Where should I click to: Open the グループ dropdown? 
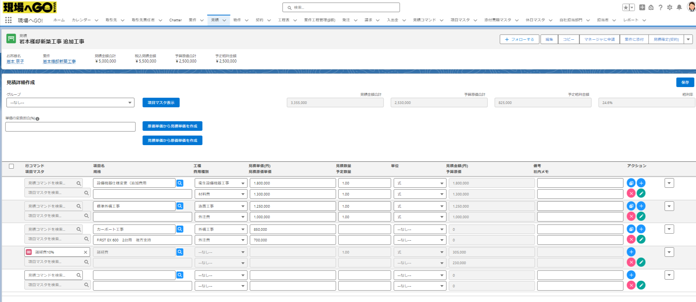click(x=70, y=103)
